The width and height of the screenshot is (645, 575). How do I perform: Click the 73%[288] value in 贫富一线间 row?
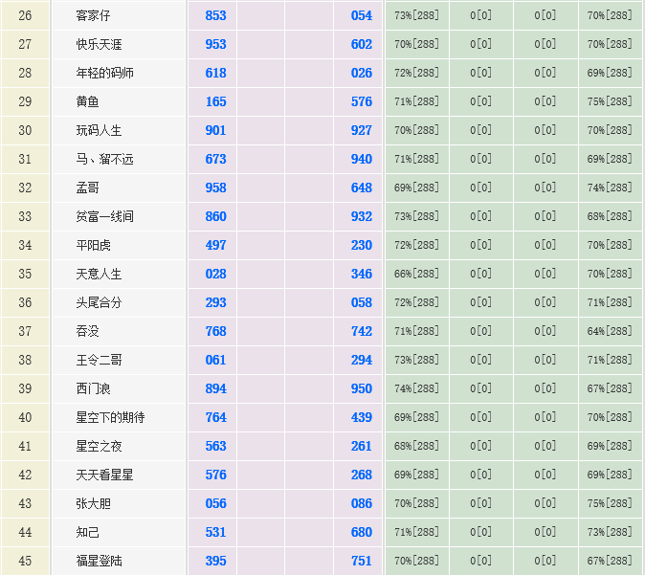[x=416, y=216]
